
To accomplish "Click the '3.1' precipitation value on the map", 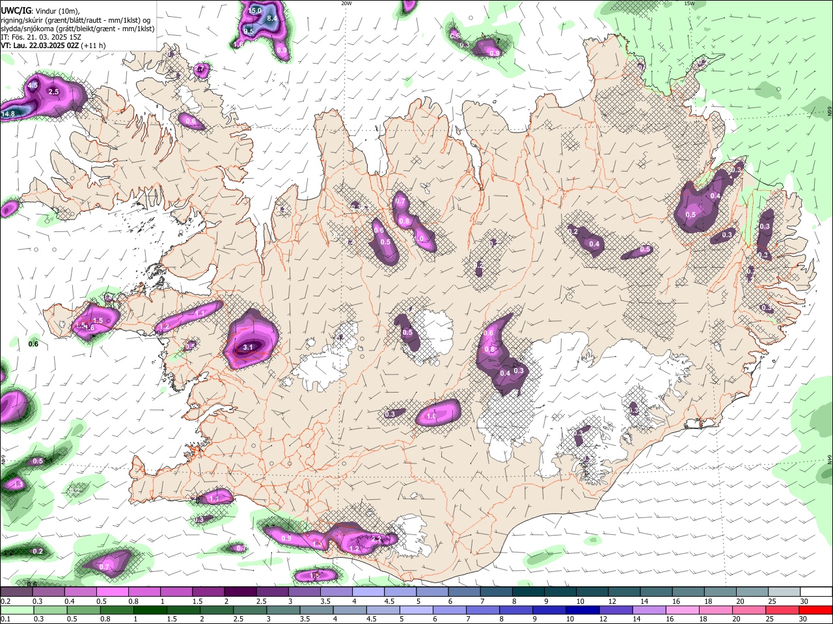I will point(247,348).
